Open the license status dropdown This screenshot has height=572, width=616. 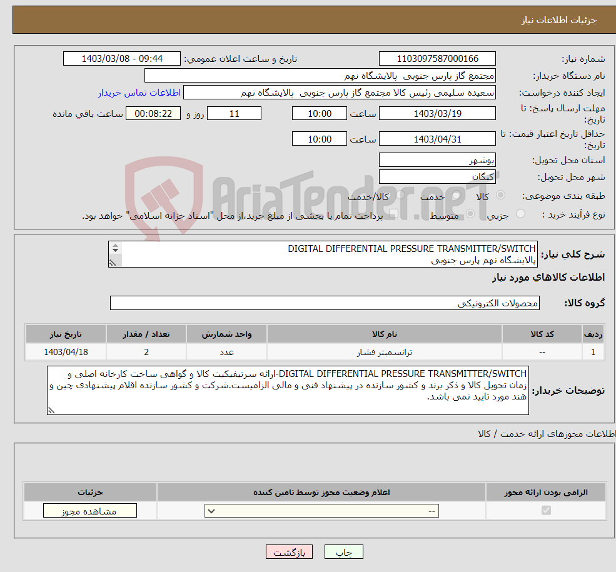click(x=321, y=511)
